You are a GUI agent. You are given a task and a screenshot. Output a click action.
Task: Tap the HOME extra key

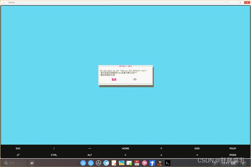click(125, 149)
